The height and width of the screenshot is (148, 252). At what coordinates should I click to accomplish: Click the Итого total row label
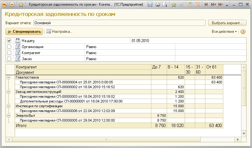(x=21, y=126)
